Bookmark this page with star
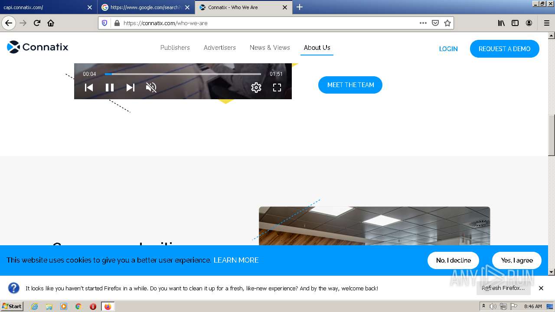555x312 pixels. (447, 23)
